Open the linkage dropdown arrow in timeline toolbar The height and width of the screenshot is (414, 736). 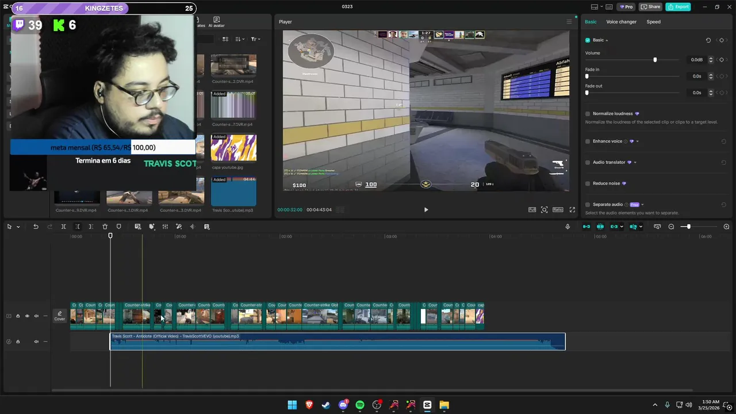(x=622, y=227)
